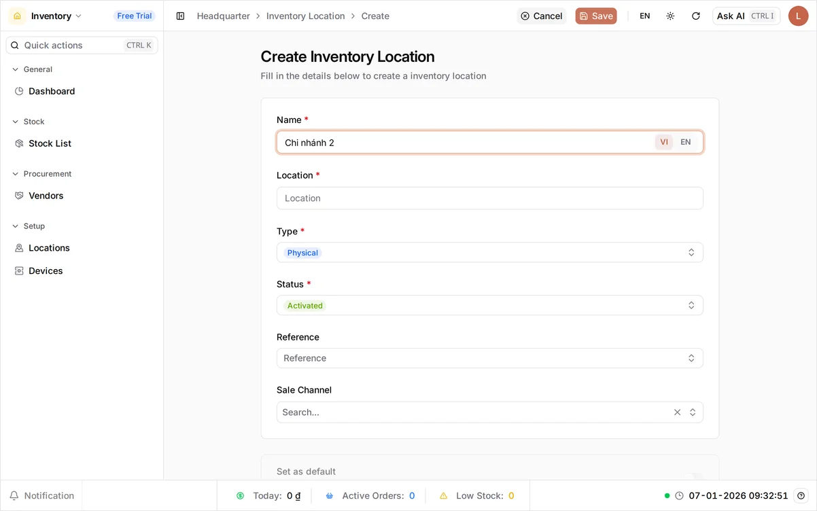
Task: Click the Free Trial badge
Action: [135, 16]
